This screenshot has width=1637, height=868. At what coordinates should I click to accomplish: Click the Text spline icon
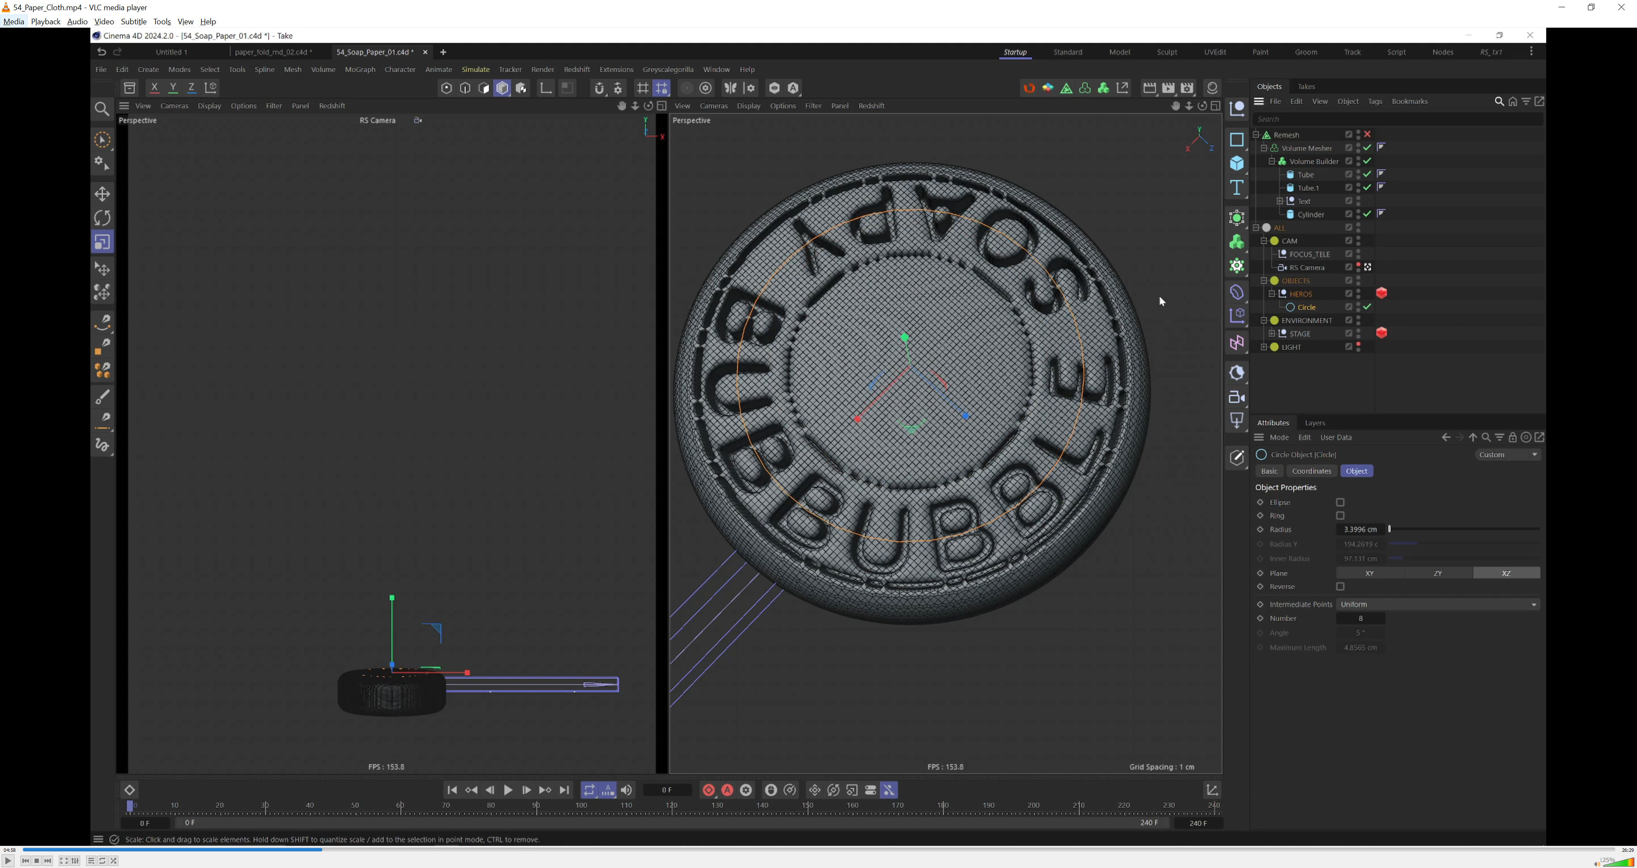(x=1237, y=188)
